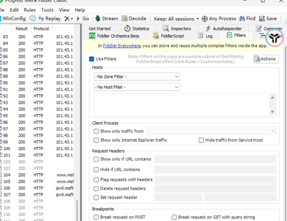This screenshot has height=221, width=287.
Task: Select session row 101
Action: click(x=36, y=155)
